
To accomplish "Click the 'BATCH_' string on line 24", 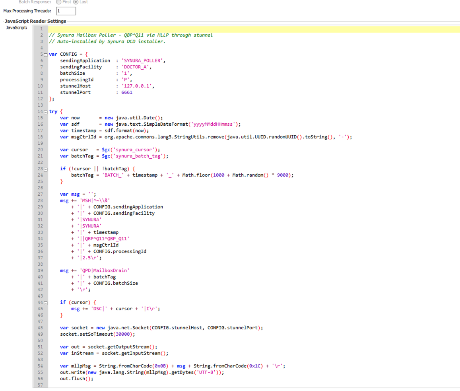I will [x=113, y=175].
